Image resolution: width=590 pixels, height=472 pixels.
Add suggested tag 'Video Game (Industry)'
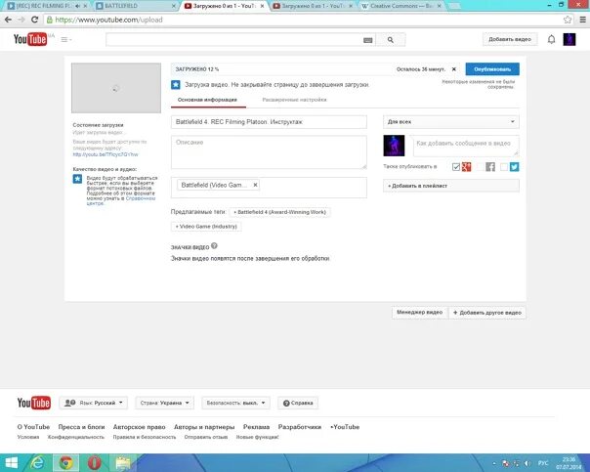(206, 226)
